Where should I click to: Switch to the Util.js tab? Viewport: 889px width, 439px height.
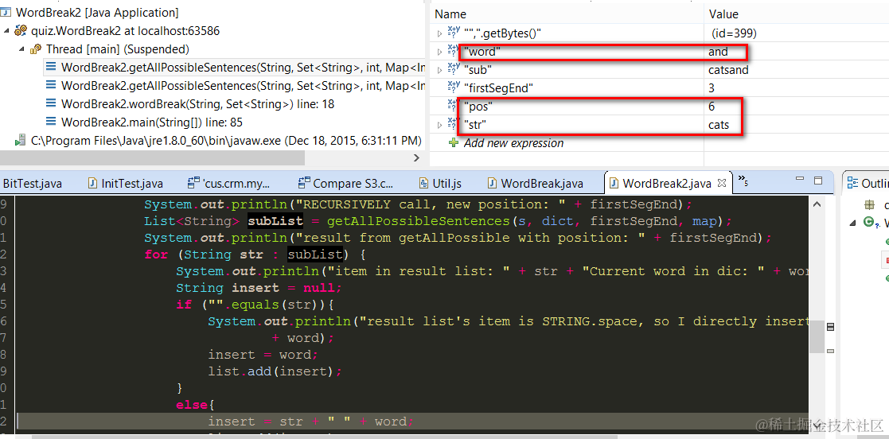(441, 184)
